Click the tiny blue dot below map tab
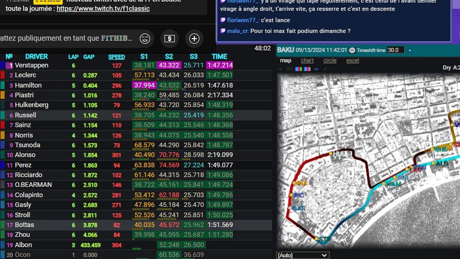This screenshot has width=460, height=259. coord(280,69)
